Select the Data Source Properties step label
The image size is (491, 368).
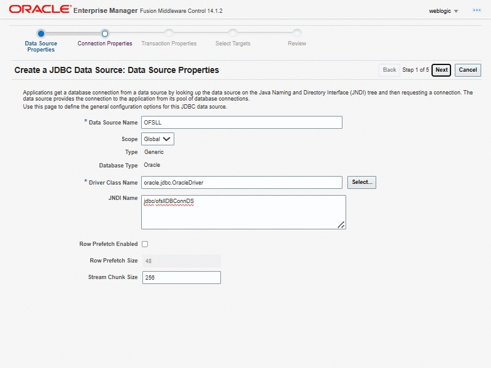pos(41,47)
